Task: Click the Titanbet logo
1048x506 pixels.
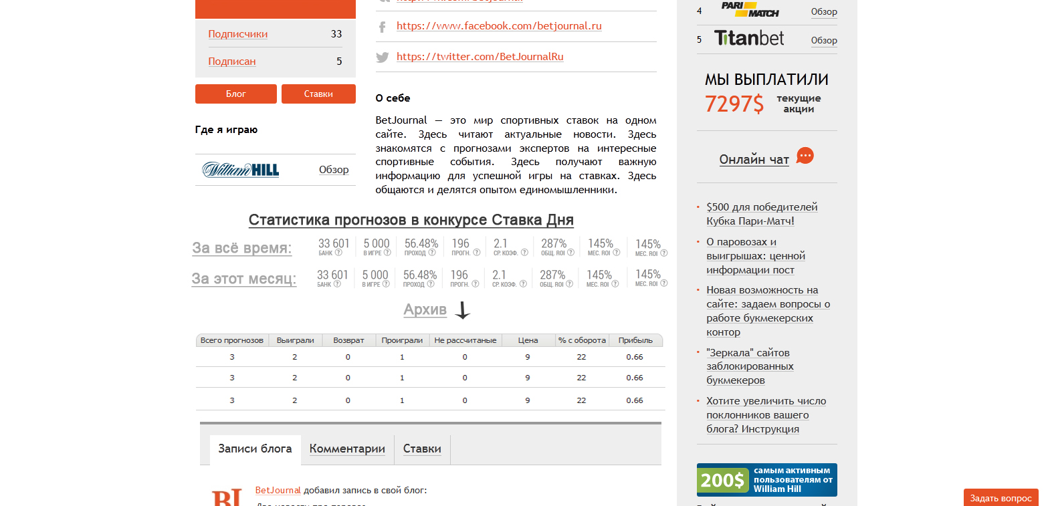Action: (x=749, y=38)
